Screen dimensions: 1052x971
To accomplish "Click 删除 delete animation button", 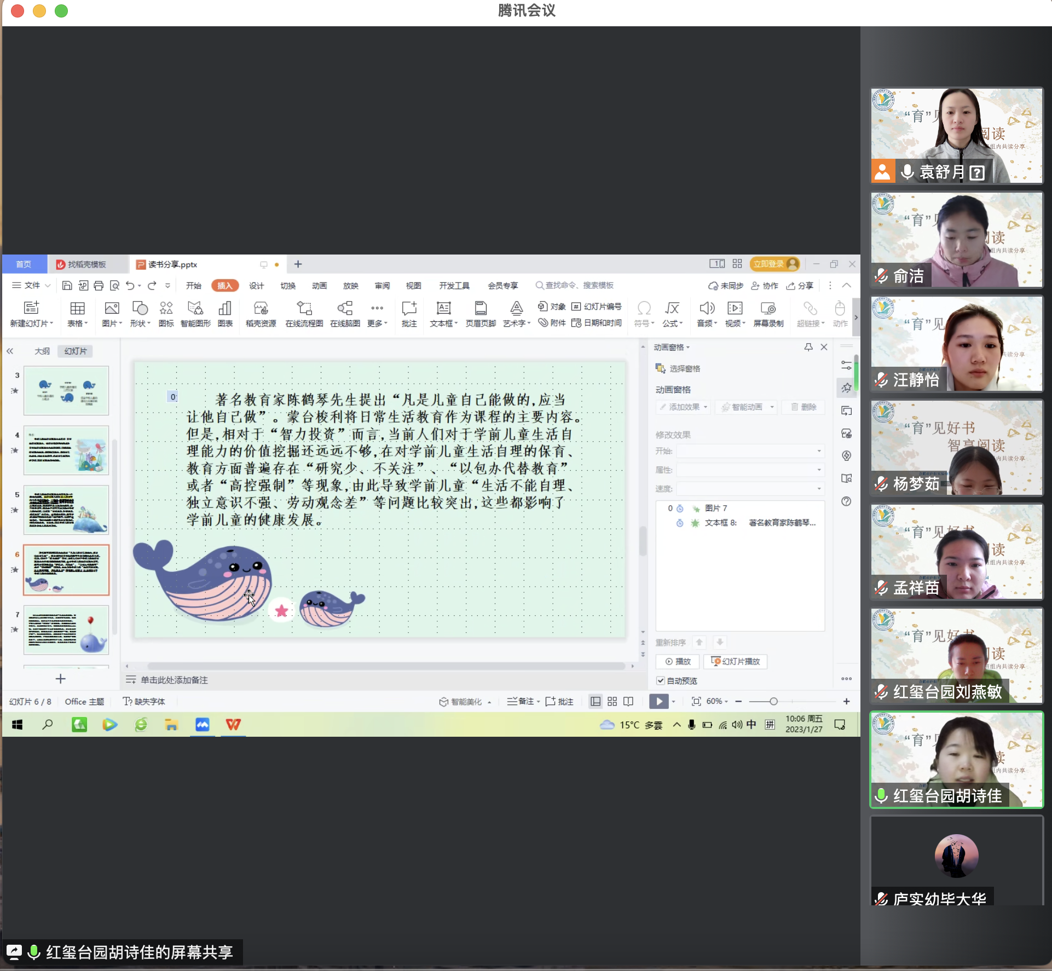I will tap(803, 407).
